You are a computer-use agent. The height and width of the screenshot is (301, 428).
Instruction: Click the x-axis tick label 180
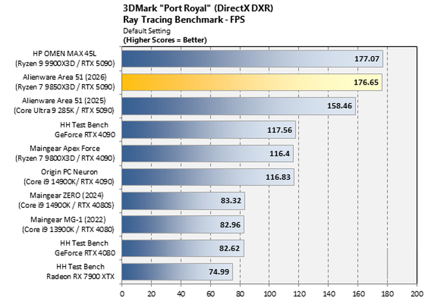coord(387,294)
